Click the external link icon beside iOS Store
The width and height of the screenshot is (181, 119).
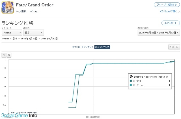(x=179, y=12)
